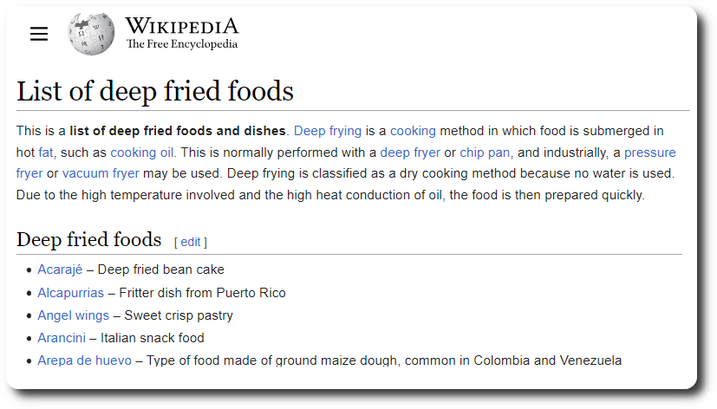Open the Acarajé article
This screenshot has height=409, width=717.
(x=60, y=269)
